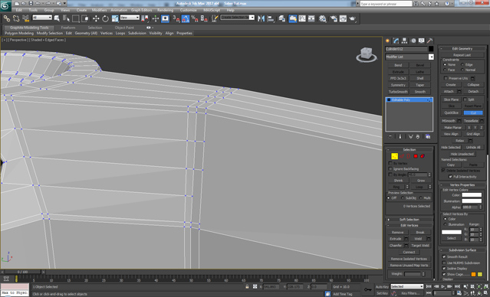This screenshot has width=490, height=297.
Task: Click the orange Show Cage color swatch
Action: 473,274
